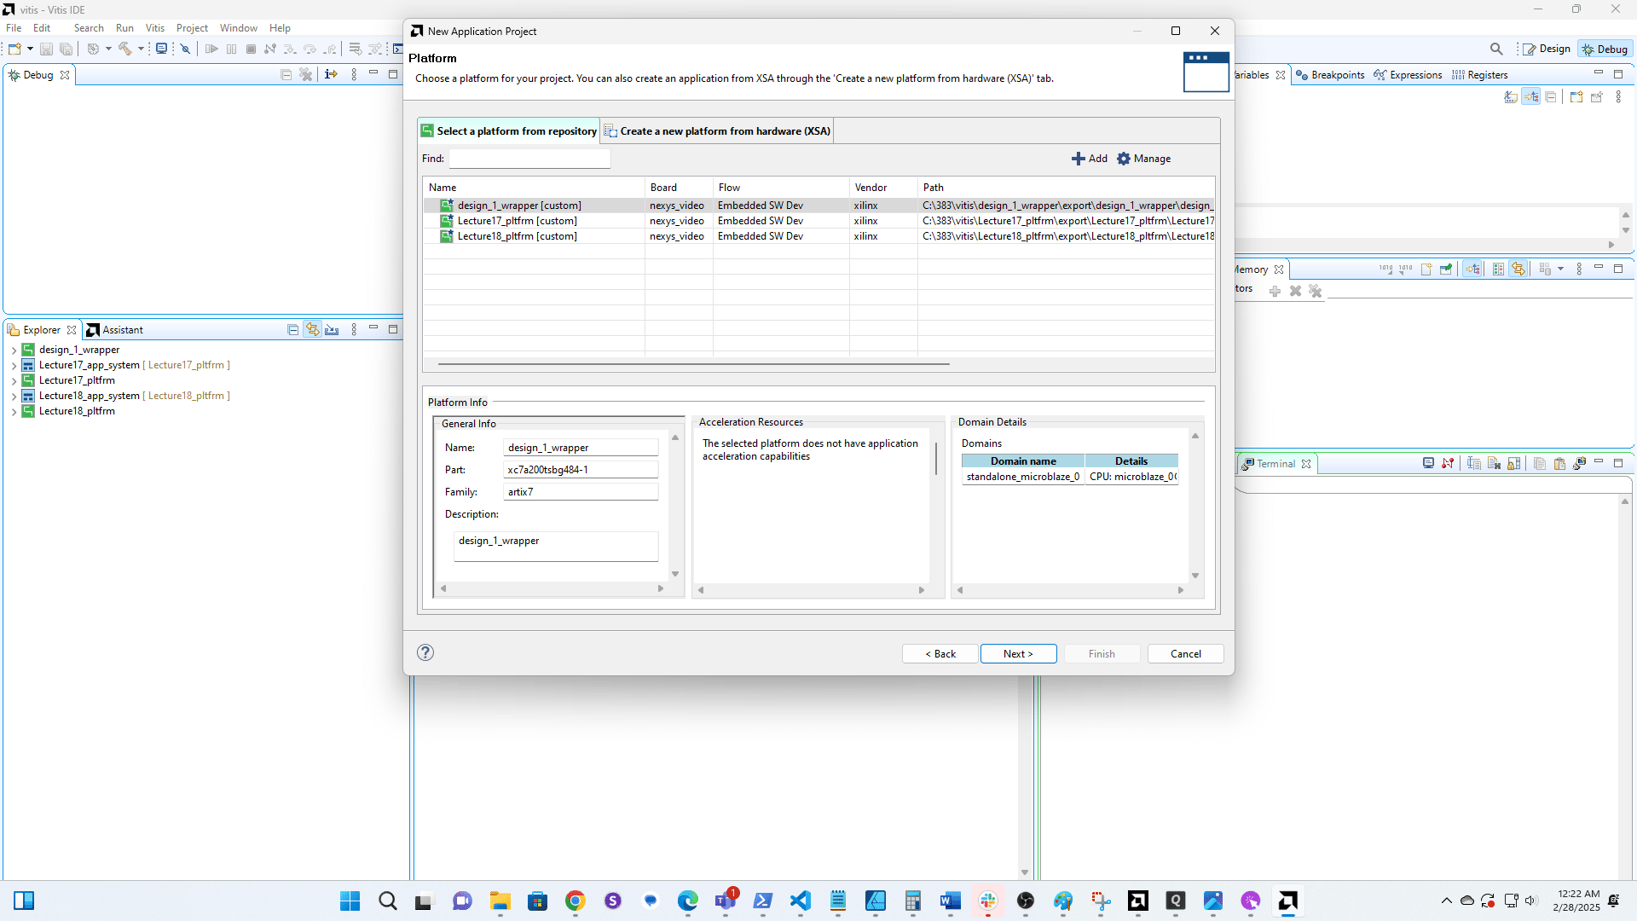Open Manage platform repositories gear
Screen dimensions: 1637x921
tap(1124, 159)
